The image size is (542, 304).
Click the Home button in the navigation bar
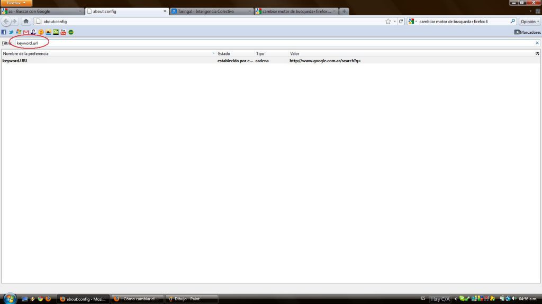coord(26,22)
